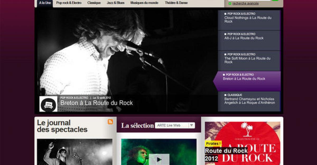The image size is (317, 165).
Task: Switch to the A la Une tab
Action: coord(45,3)
